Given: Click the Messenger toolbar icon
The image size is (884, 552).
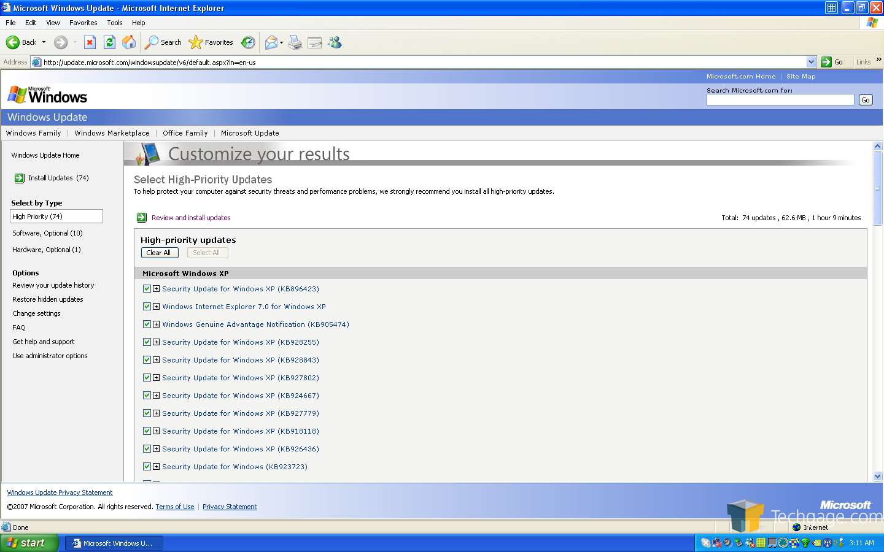Looking at the screenshot, I should click(335, 42).
